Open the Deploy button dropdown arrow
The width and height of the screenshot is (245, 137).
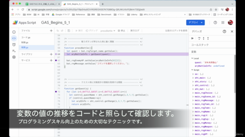(202, 22)
